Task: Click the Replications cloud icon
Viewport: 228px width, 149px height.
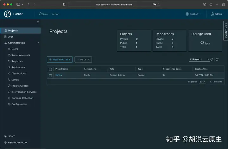Action: (9, 67)
